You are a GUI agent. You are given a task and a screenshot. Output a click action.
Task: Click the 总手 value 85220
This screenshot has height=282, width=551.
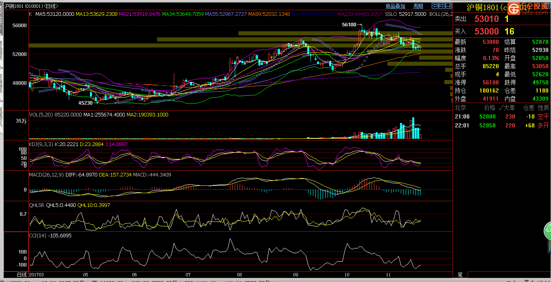(x=491, y=67)
